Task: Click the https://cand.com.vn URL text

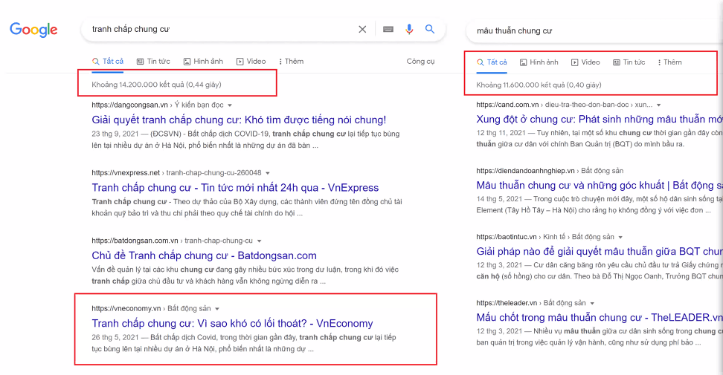Action: click(x=507, y=105)
